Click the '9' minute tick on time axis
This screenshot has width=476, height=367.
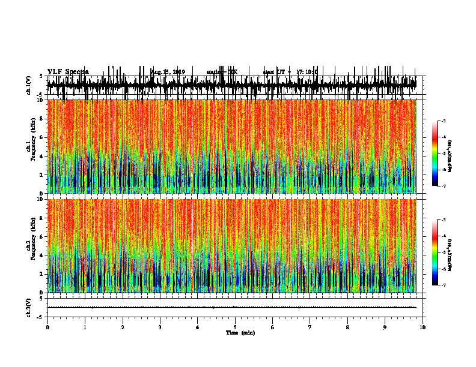(385, 327)
